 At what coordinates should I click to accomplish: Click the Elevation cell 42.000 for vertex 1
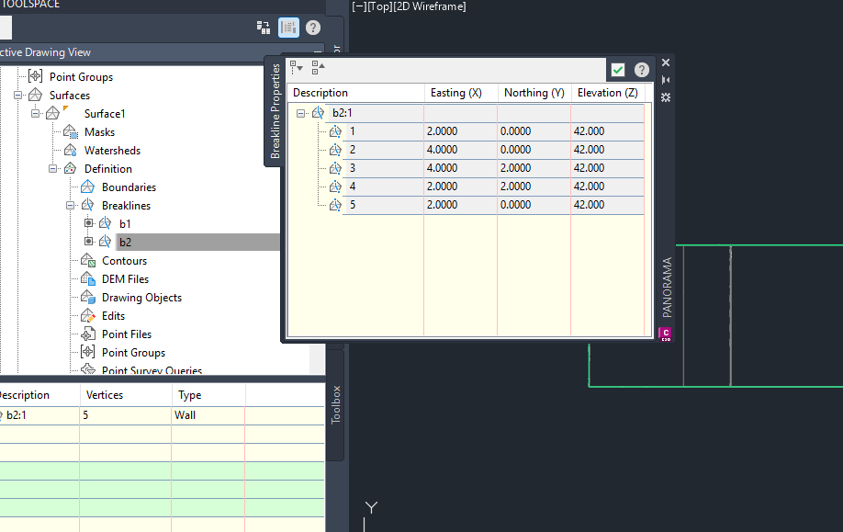point(608,131)
